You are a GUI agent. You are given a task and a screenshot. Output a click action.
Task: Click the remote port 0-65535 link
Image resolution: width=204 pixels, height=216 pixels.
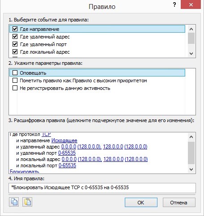[67, 153]
